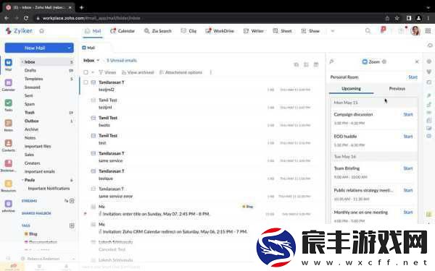Click the flag icon on Invitation enter title email
Screen dimensions: 435x271
(85, 213)
